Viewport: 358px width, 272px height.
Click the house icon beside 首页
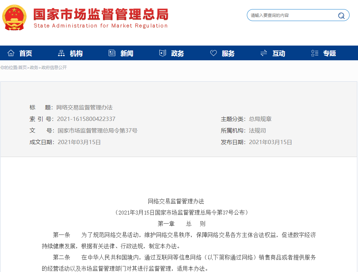pos(11,53)
